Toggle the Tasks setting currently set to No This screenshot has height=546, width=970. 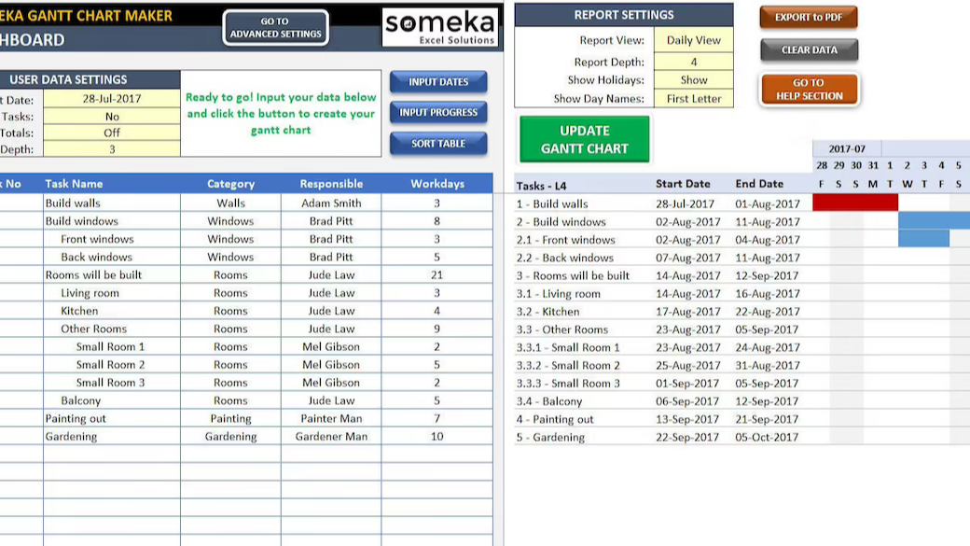coord(113,117)
